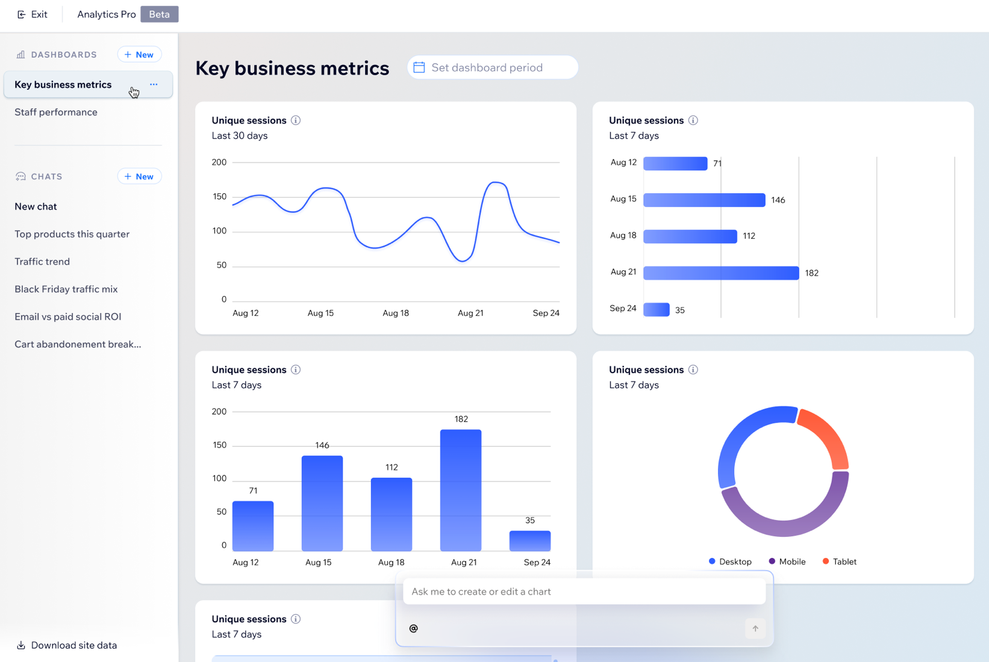Show info for vertical bar chart card
This screenshot has height=662, width=989.
tap(296, 370)
